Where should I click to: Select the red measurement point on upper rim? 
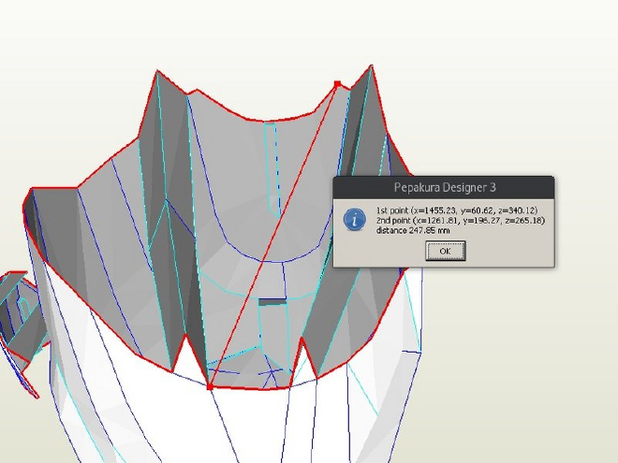pyautogui.click(x=337, y=84)
